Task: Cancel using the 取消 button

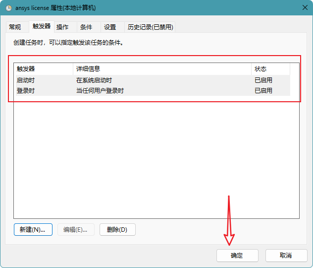Action: coord(286,256)
